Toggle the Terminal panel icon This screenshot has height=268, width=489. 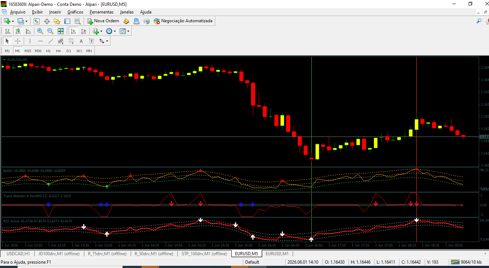(x=67, y=21)
